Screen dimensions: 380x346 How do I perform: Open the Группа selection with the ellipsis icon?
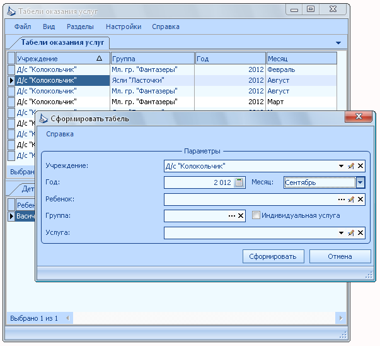click(x=232, y=215)
